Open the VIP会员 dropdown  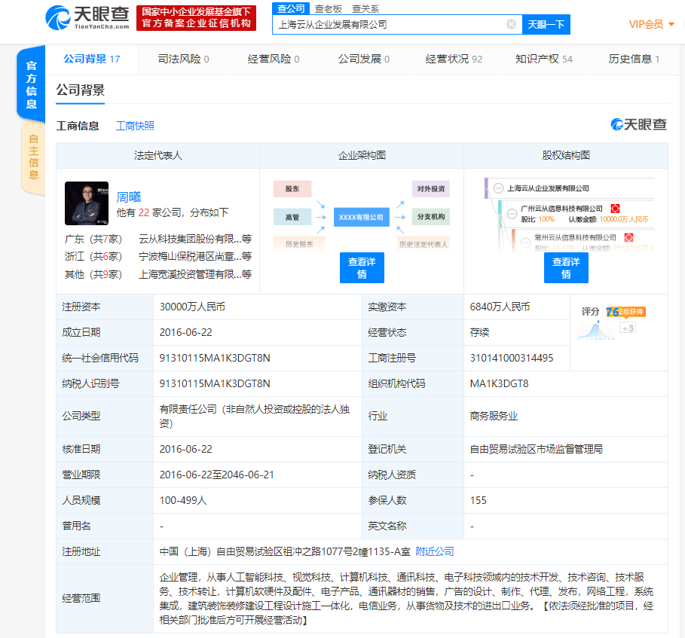[x=651, y=24]
